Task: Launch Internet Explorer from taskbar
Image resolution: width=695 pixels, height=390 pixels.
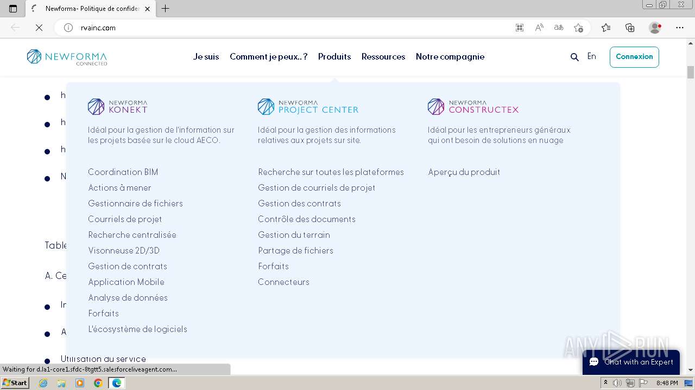Action: [43, 383]
